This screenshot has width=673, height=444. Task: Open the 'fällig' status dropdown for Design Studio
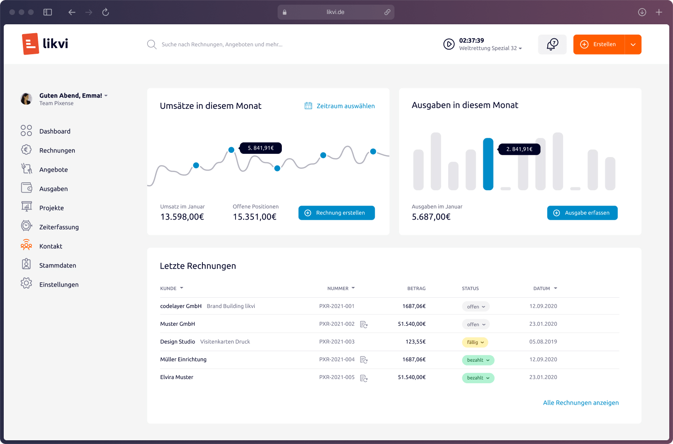pyautogui.click(x=475, y=343)
